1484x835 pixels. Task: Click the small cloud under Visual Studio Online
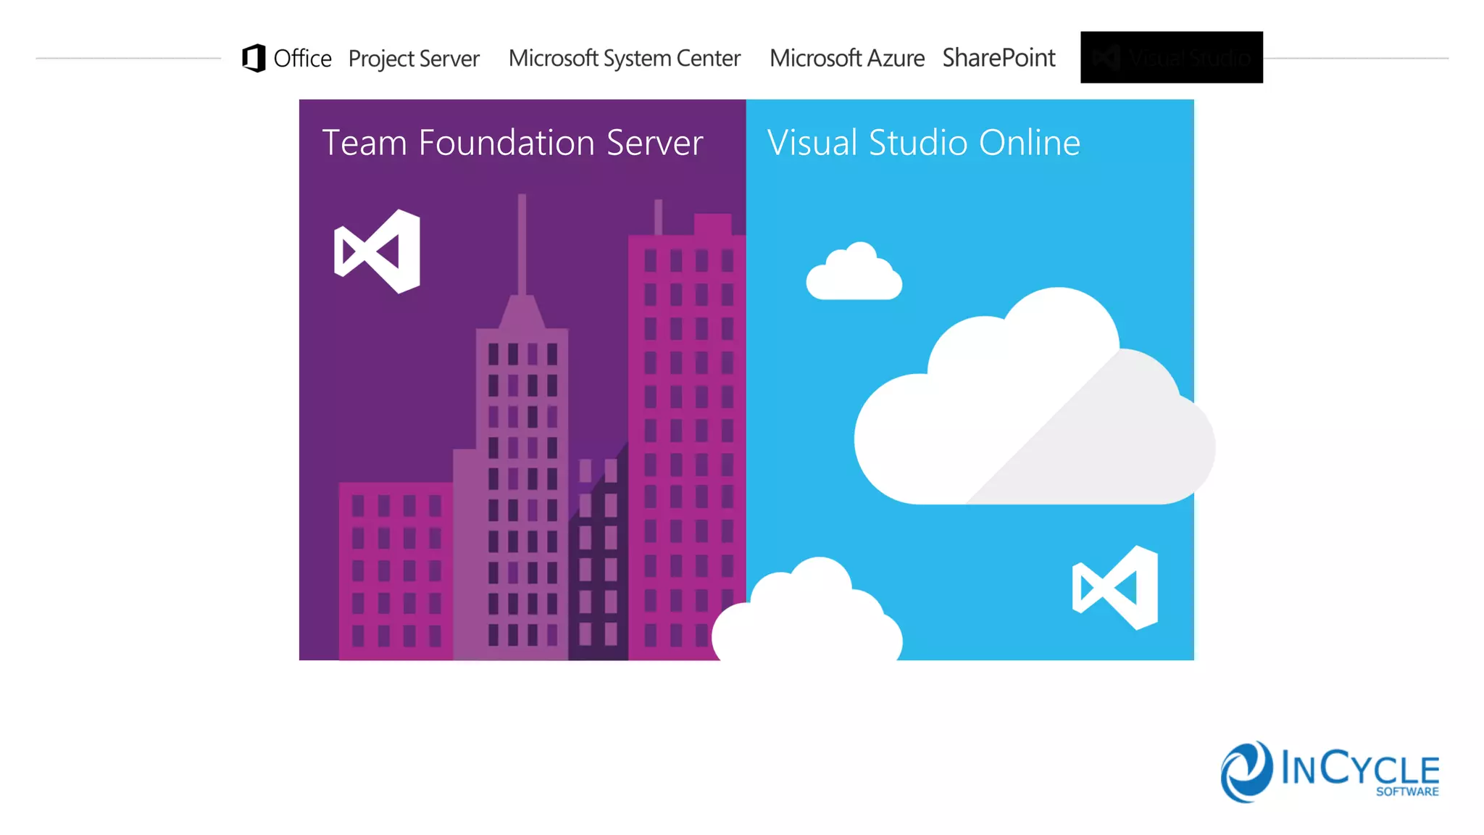click(854, 274)
